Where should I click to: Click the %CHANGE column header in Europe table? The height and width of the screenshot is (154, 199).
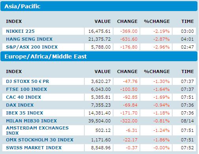[157, 71]
